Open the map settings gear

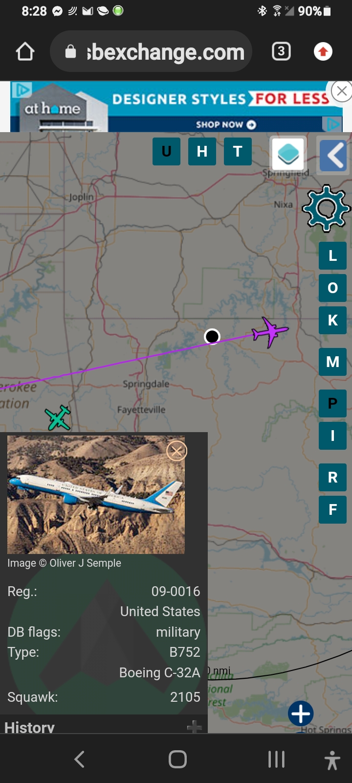tap(326, 208)
